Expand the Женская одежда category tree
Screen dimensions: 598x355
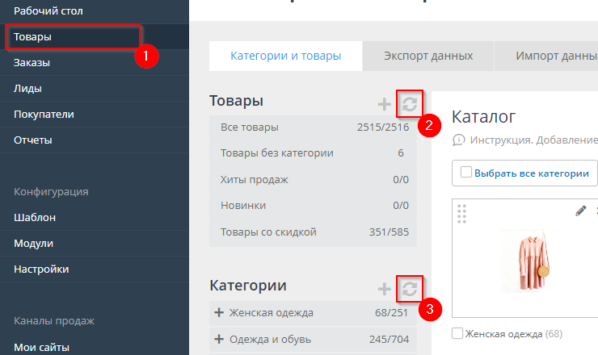[x=219, y=313]
